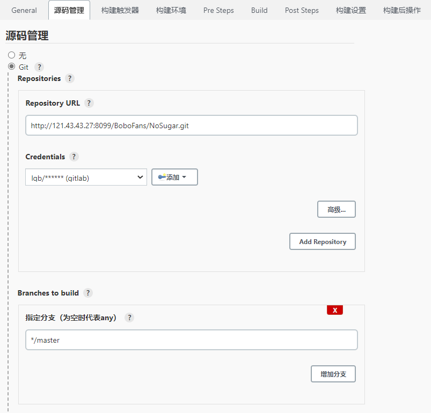Click the 增加分支 button
Image resolution: width=431 pixels, height=413 pixels.
(x=333, y=374)
